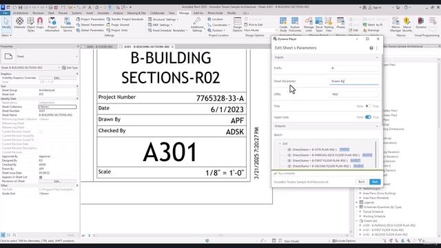The image size is (441, 248).
Task: Open the B-COVER-R02 view tab
Action: pos(100,47)
